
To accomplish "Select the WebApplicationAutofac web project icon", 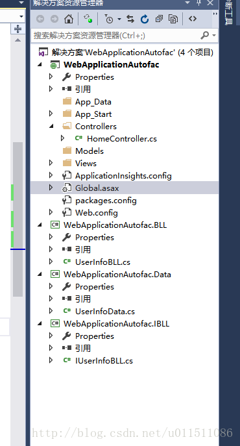I will click(54, 65).
